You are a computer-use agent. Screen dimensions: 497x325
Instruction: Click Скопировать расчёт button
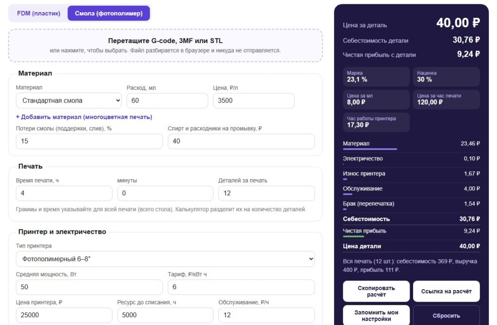[x=376, y=291]
